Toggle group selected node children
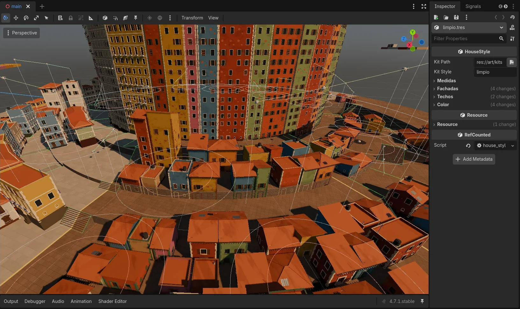The height and width of the screenshot is (309, 520). pos(81,18)
